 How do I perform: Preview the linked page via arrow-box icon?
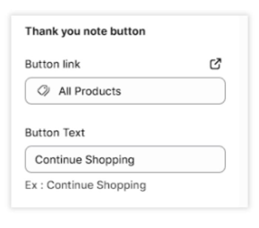[x=215, y=64]
